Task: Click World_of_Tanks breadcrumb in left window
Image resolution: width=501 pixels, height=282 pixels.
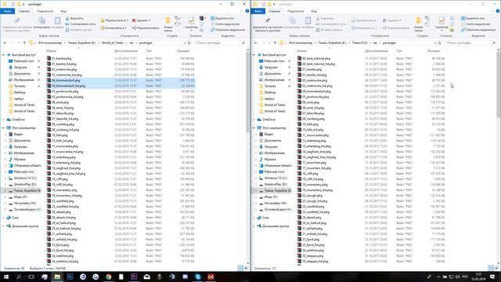Action: point(113,42)
